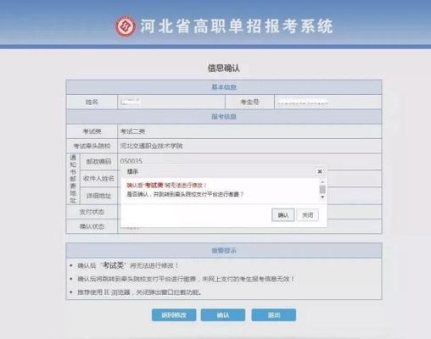Click the dialog scrollbar down arrow
Image resolution: width=431 pixels, height=339 pixels.
(322, 197)
